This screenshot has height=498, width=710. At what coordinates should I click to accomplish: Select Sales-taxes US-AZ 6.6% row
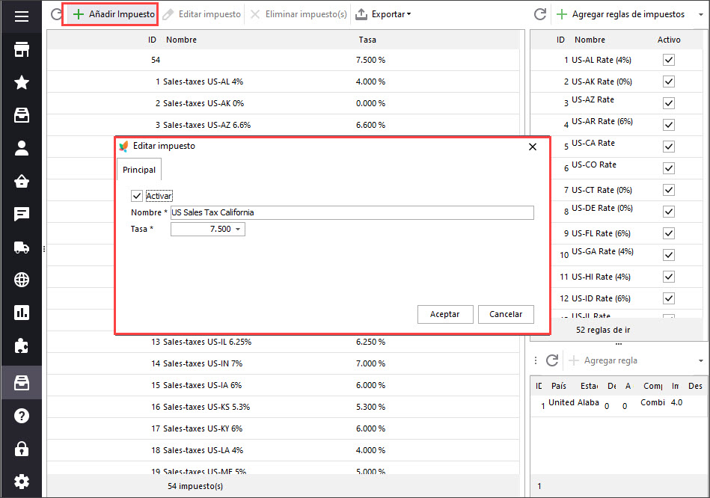tap(284, 125)
